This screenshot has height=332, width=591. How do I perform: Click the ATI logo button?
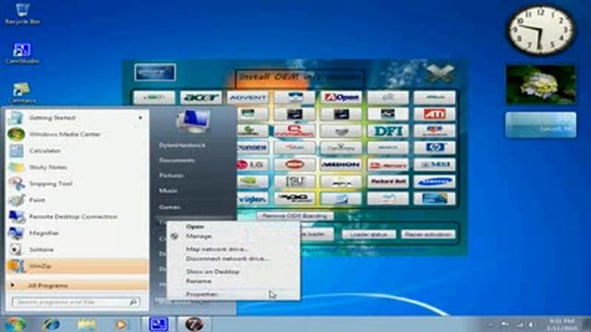tap(434, 114)
